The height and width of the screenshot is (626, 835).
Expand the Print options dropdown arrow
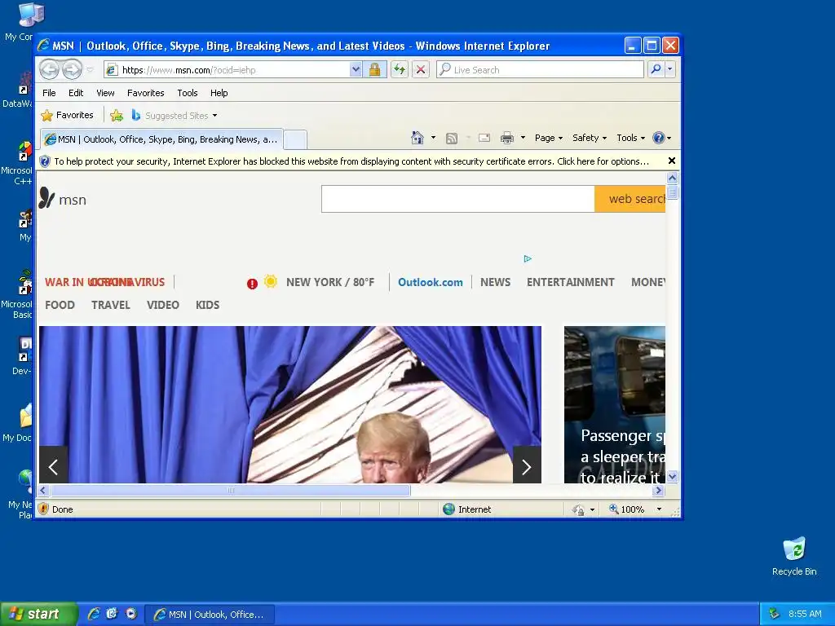point(523,138)
